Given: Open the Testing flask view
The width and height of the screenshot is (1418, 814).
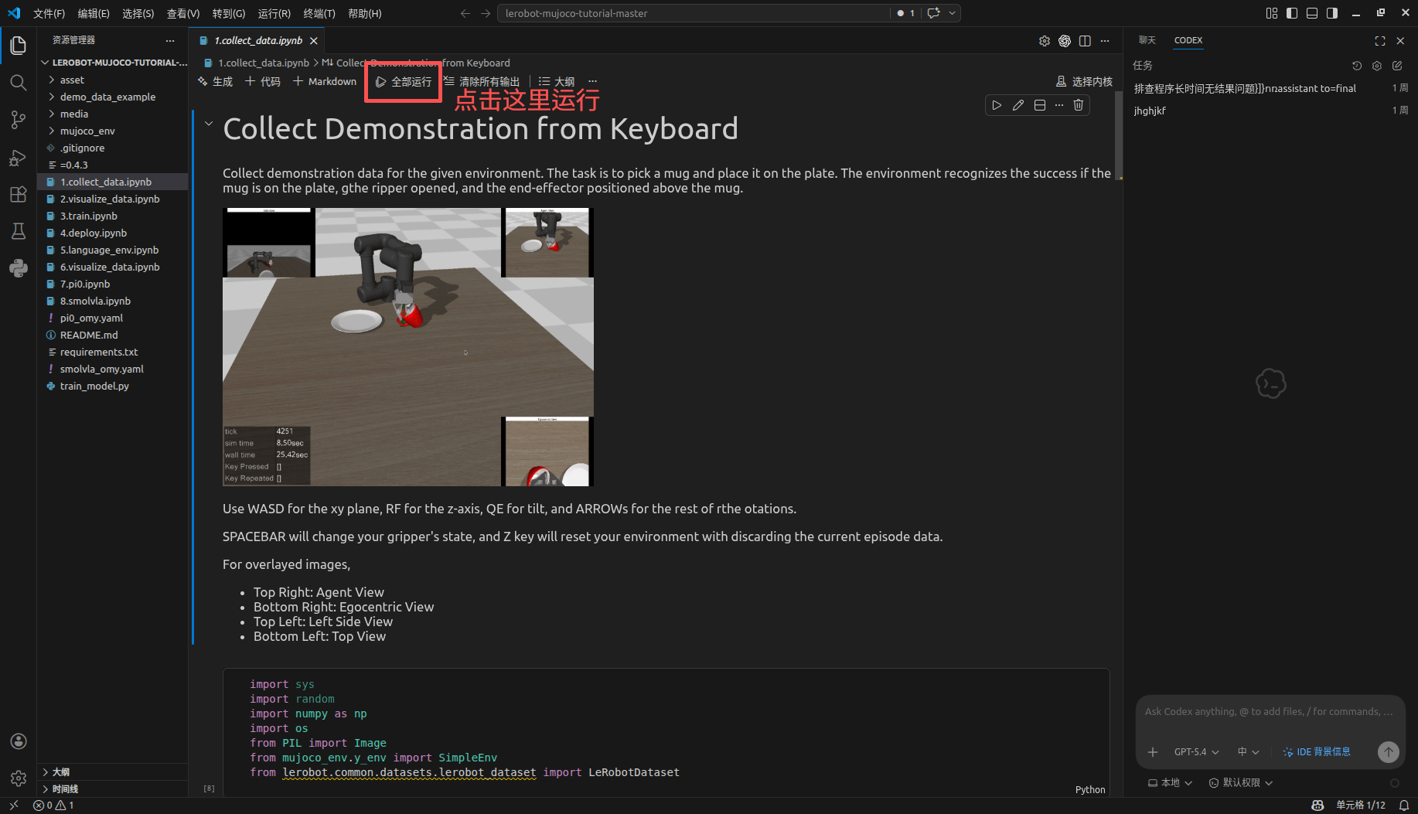Looking at the screenshot, I should [x=19, y=231].
